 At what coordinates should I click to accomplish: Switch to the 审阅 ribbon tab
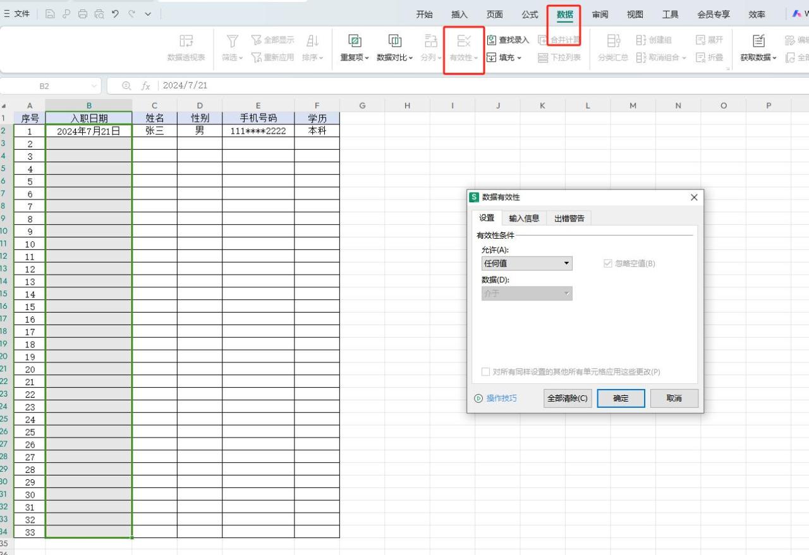[x=600, y=15]
